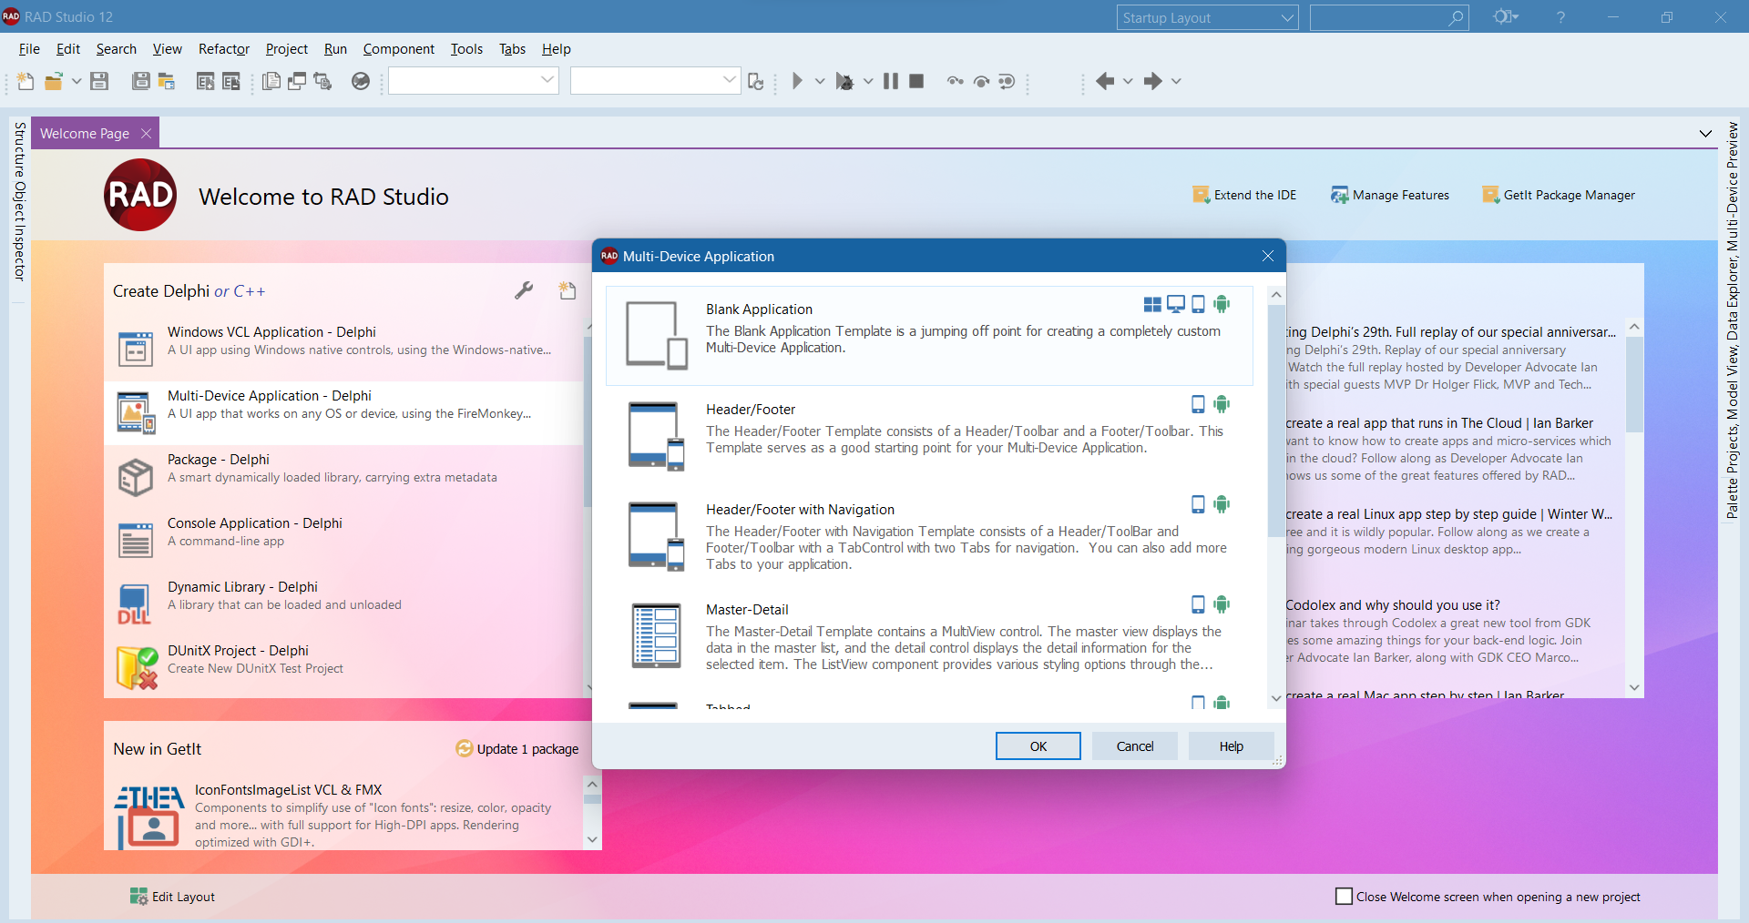This screenshot has width=1749, height=923.
Task: Click the Edit Layout icon
Action: coord(138,897)
